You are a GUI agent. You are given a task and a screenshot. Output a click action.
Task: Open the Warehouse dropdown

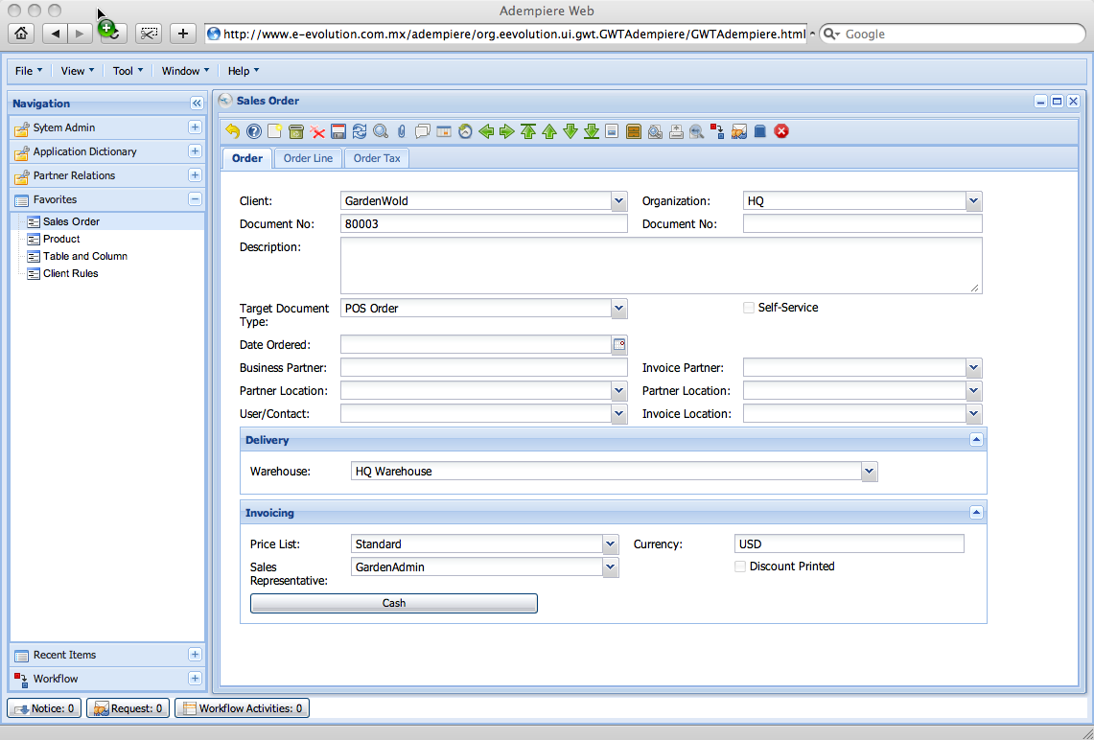tap(869, 472)
